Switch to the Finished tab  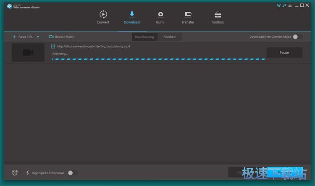coord(170,37)
